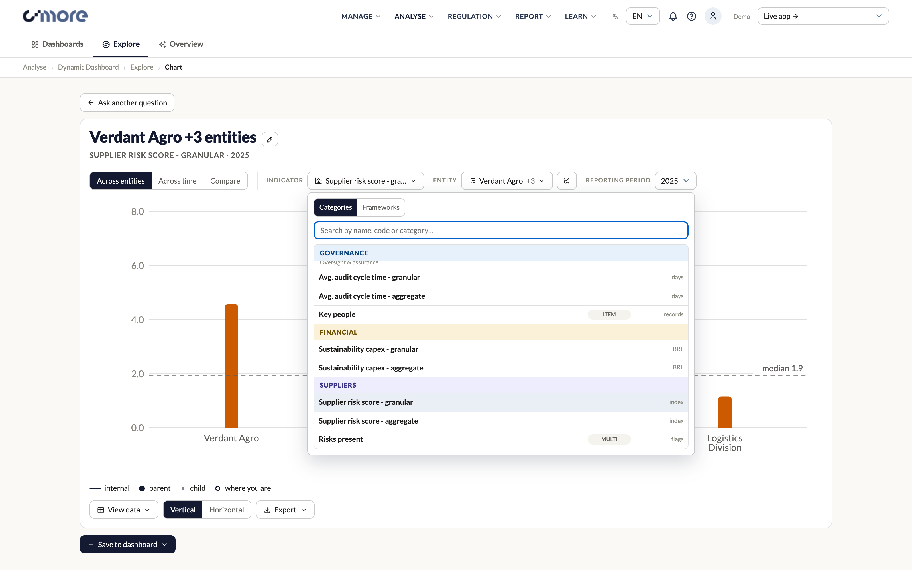Switch to Frameworks in indicator picker
This screenshot has width=912, height=570.
381,207
